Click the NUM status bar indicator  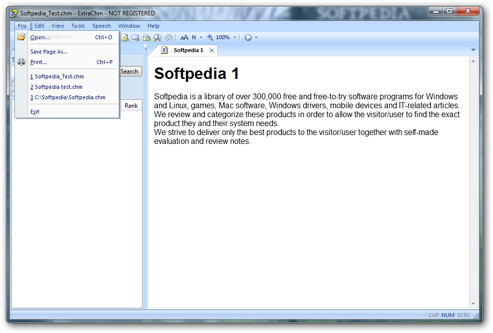[448, 315]
